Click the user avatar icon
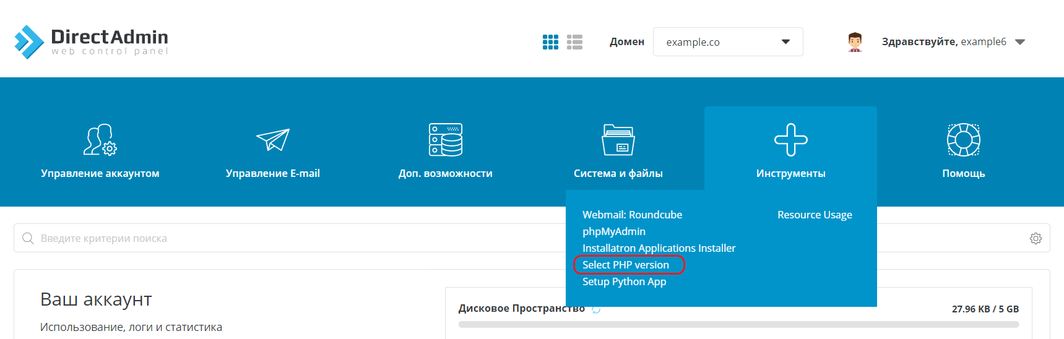1064x339 pixels. click(855, 42)
